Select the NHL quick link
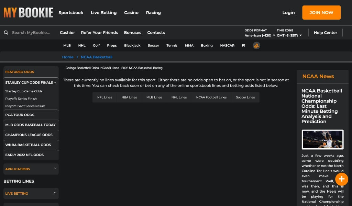 (x=82, y=46)
